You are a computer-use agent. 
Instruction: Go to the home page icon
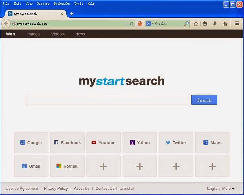[x=225, y=24]
